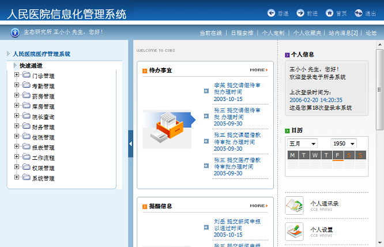Open the 个人设置 settings icon
Screen dimensions: 384x247
pos(294,231)
